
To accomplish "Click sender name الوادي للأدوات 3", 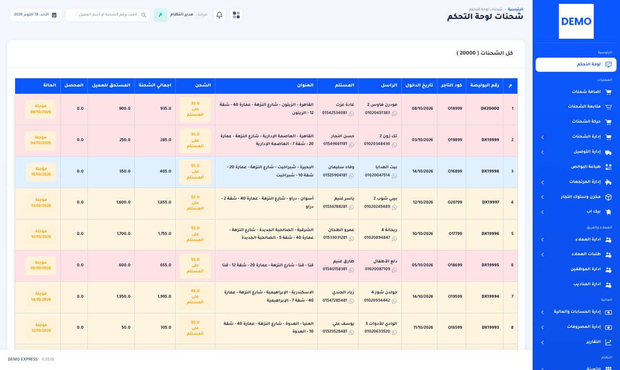I will coord(381,324).
